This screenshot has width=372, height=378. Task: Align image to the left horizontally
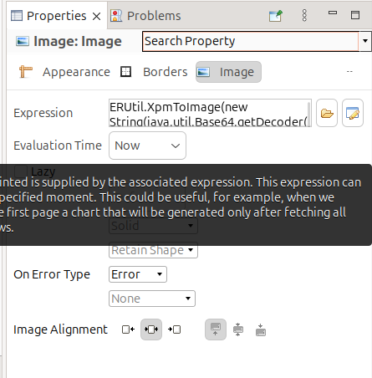128,329
